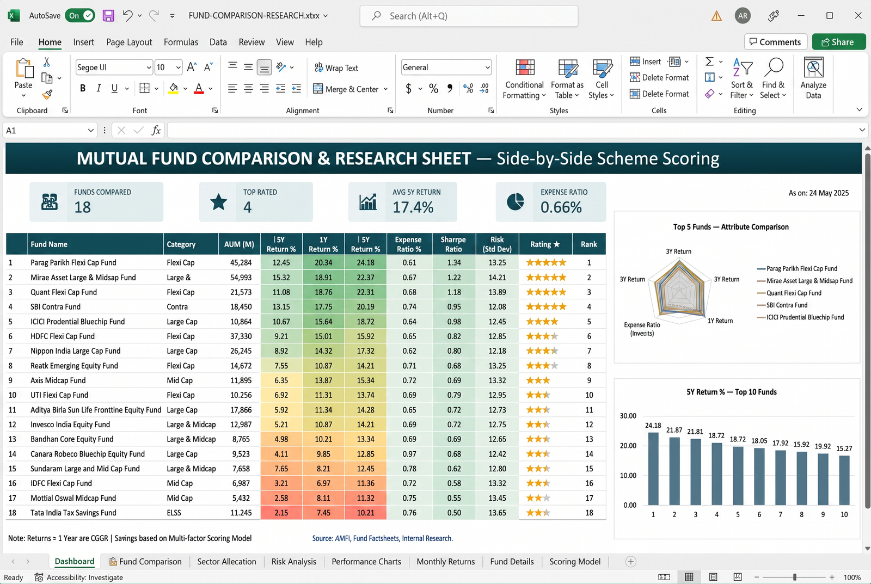Click the Comma Style icon

pyautogui.click(x=450, y=88)
